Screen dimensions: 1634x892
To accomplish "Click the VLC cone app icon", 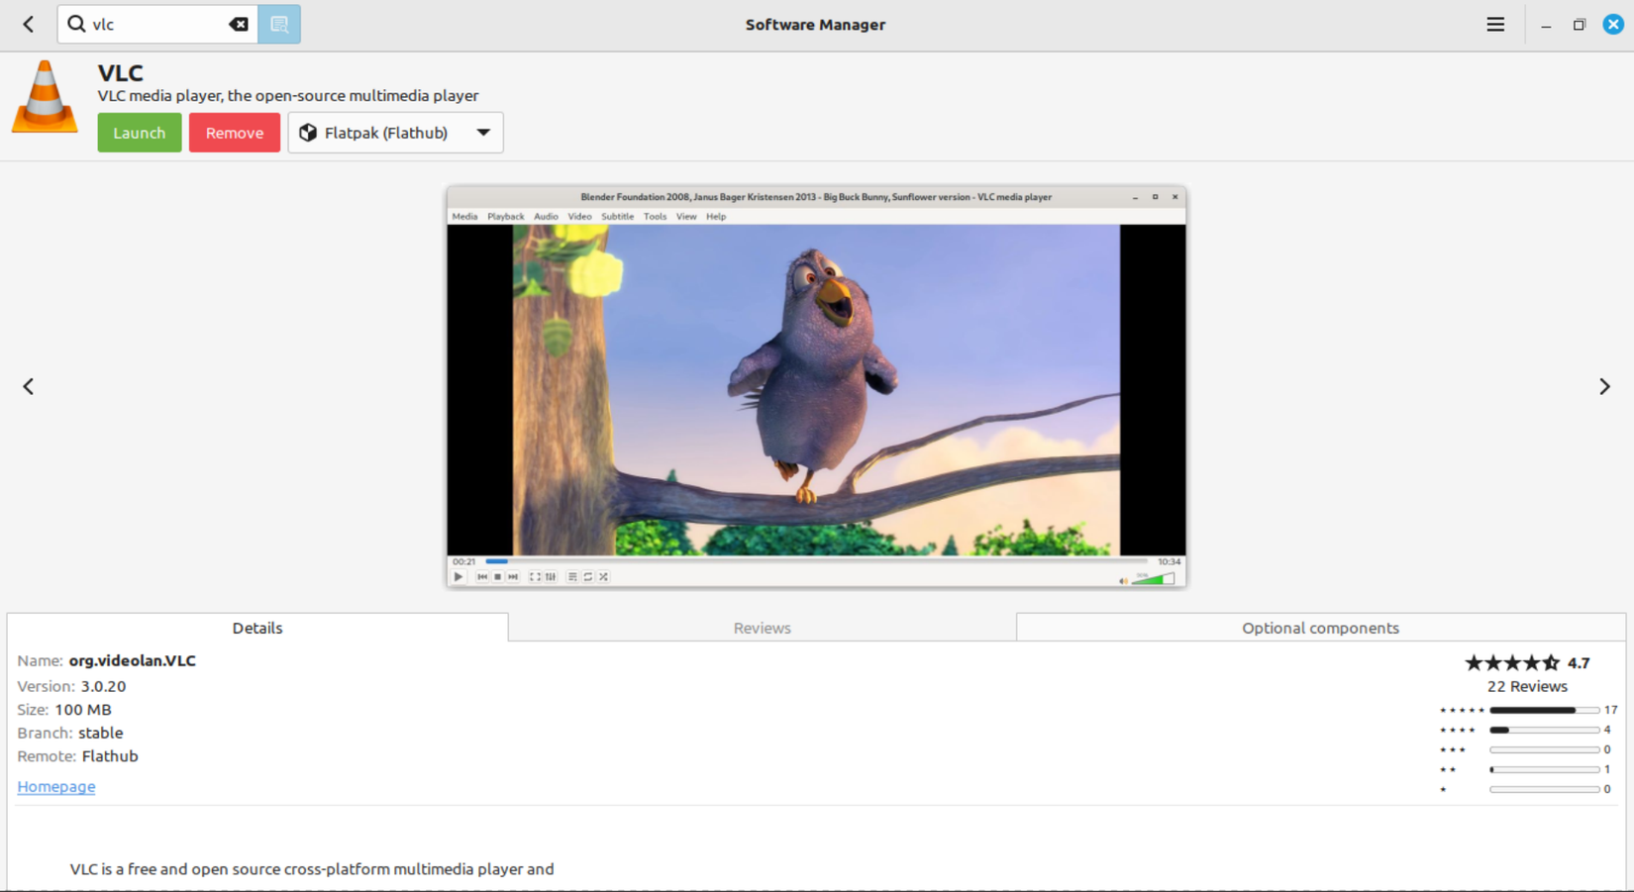I will pos(45,97).
